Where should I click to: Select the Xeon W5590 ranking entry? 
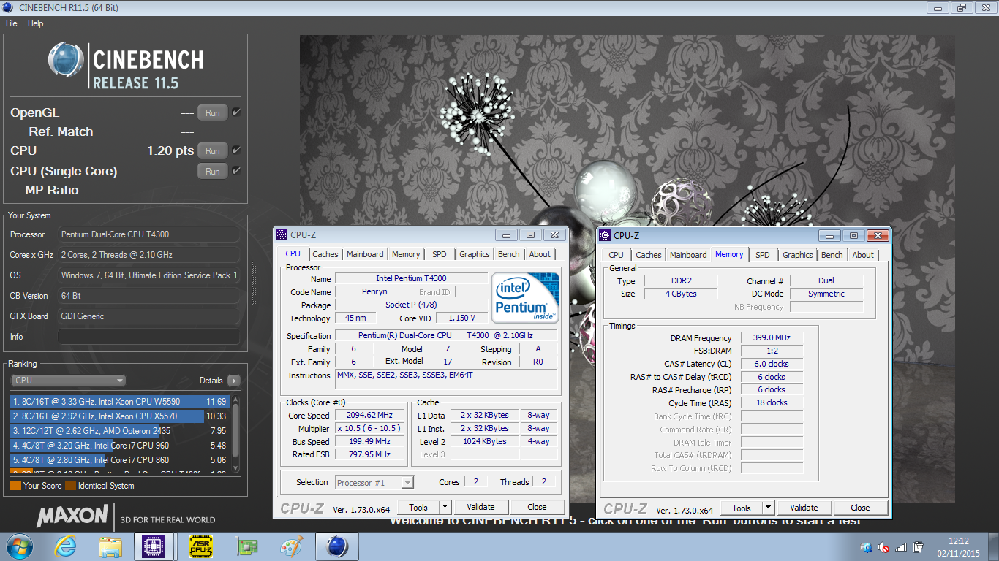pyautogui.click(x=119, y=402)
